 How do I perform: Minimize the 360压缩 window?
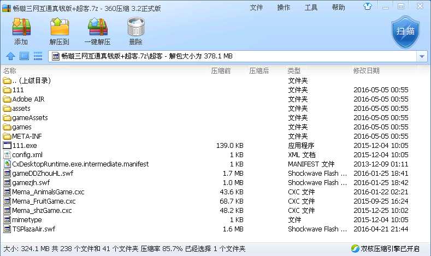tap(385, 7)
